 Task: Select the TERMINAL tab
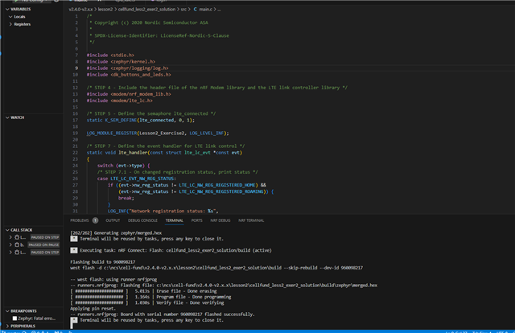(175, 220)
